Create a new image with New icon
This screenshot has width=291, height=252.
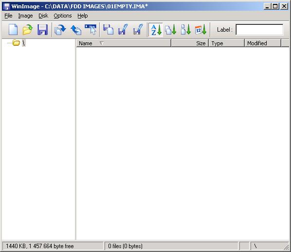pyautogui.click(x=13, y=30)
